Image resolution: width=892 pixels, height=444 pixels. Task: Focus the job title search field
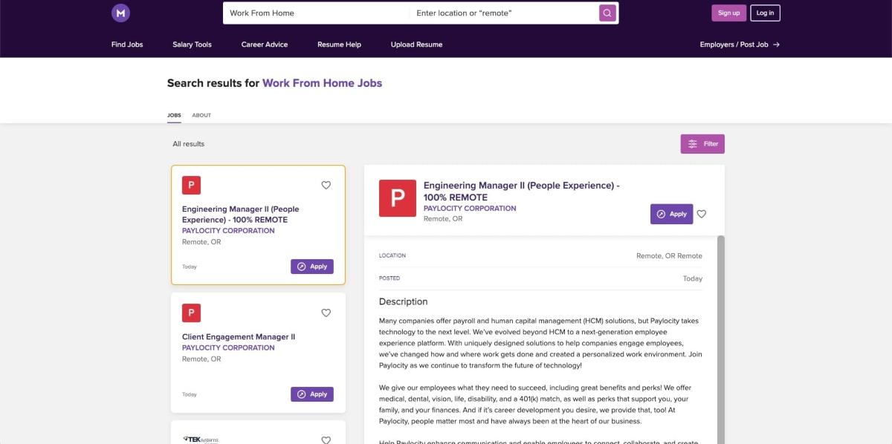click(317, 13)
